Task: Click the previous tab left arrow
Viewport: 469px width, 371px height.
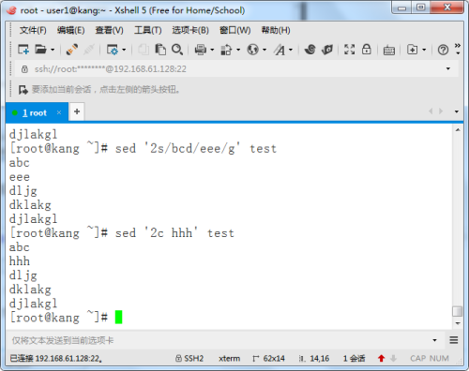Action: click(431, 111)
